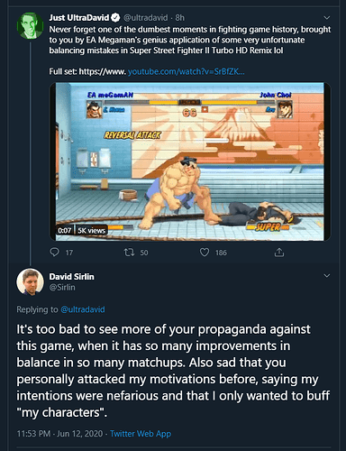Click the @ultradavid mention in Replying to

coord(83,309)
